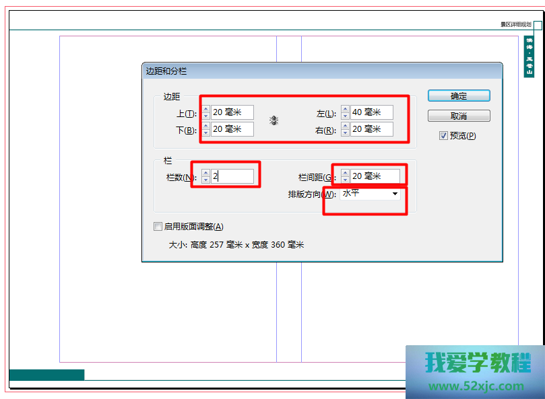Viewport: 545px width, 399px height.
Task: Increase top margin with up arrow
Action: tap(205, 109)
